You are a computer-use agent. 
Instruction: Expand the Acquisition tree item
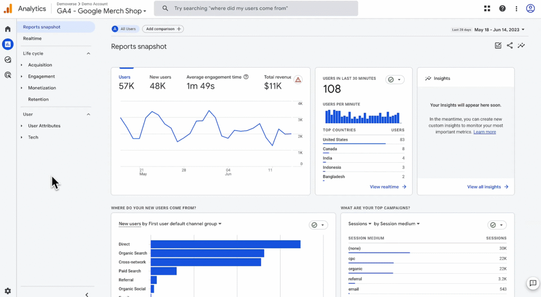click(x=21, y=65)
